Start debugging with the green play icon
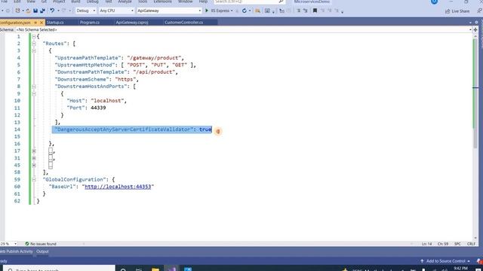 coord(207,11)
